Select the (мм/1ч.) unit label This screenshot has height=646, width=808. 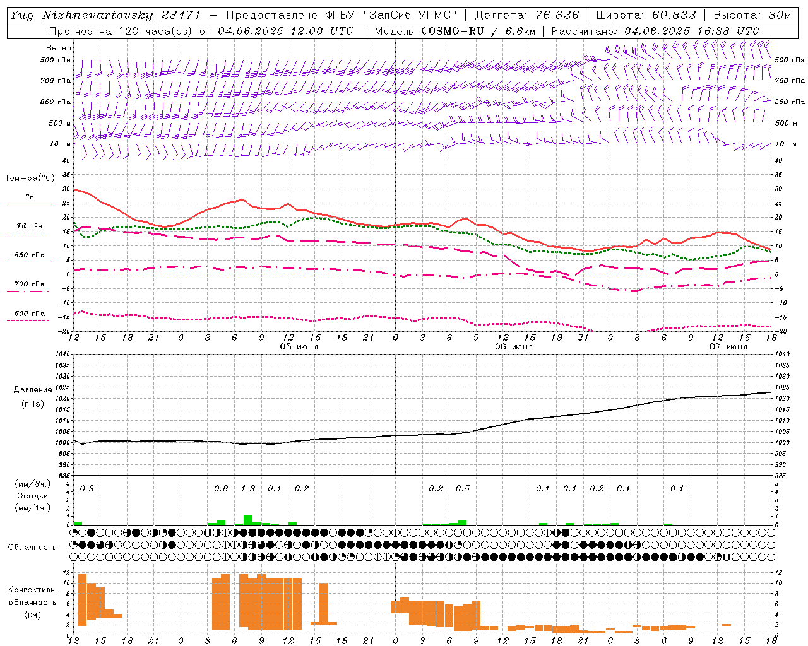click(32, 508)
